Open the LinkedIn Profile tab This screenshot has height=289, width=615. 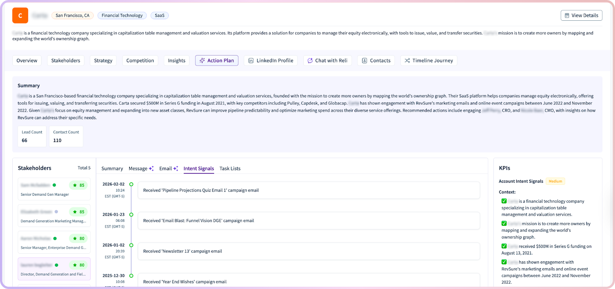271,61
